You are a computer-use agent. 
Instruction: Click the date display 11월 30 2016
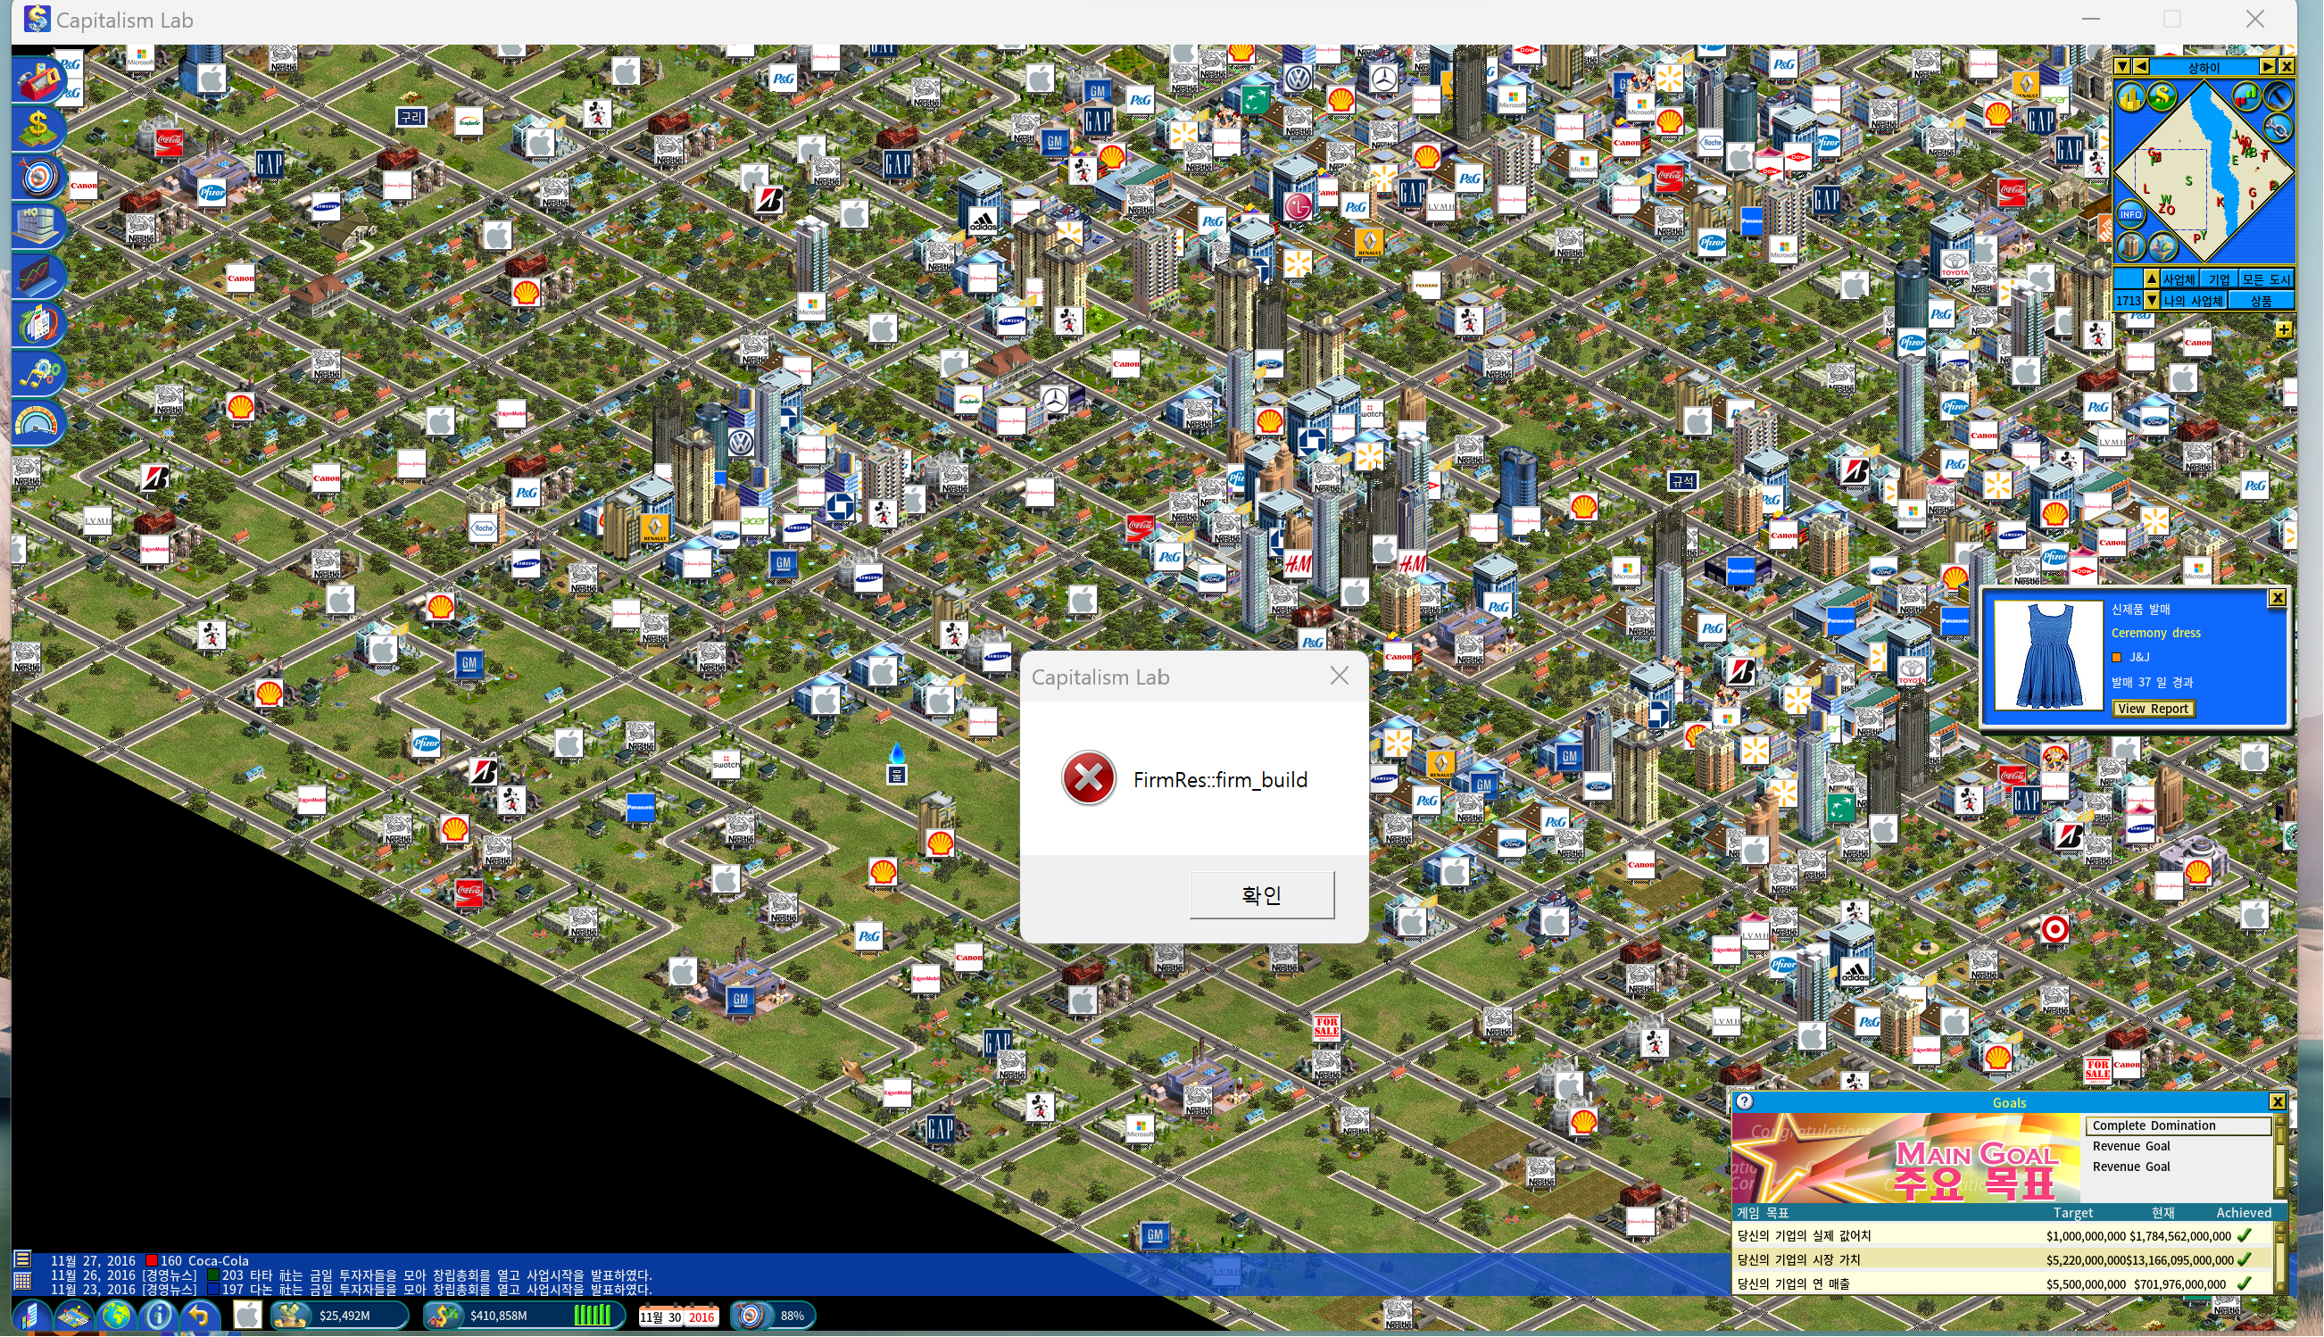[x=677, y=1316]
